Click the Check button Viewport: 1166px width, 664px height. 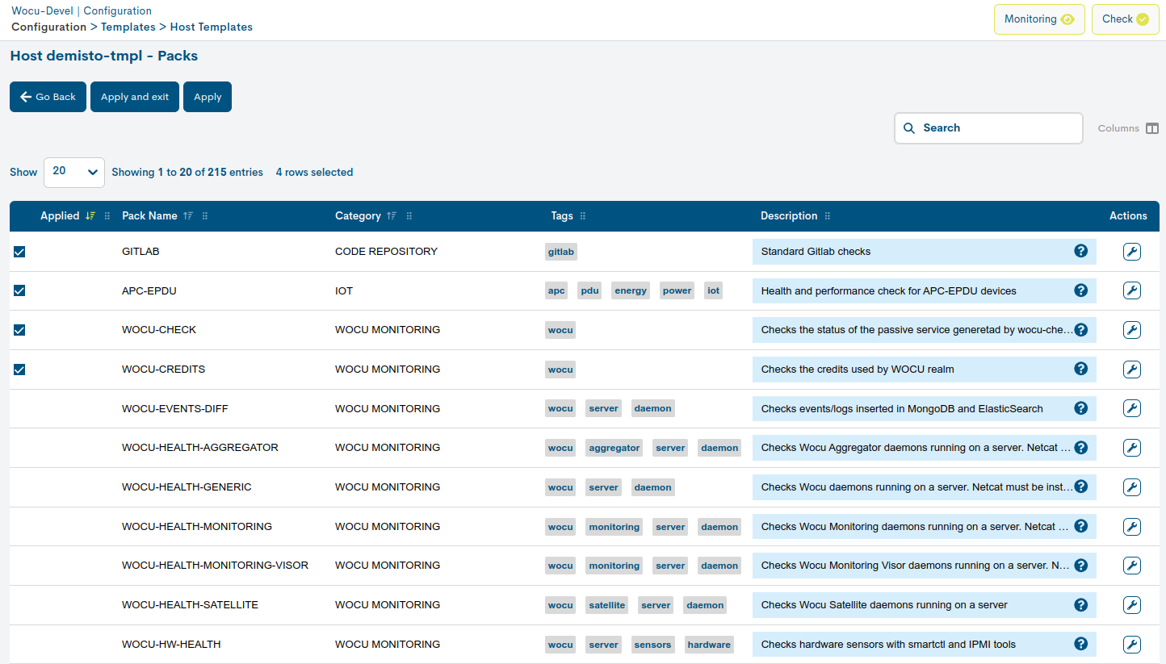pyautogui.click(x=1125, y=19)
